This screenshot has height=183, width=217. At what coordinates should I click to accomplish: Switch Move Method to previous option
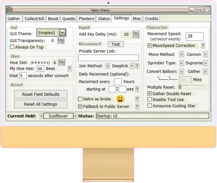tap(181, 54)
